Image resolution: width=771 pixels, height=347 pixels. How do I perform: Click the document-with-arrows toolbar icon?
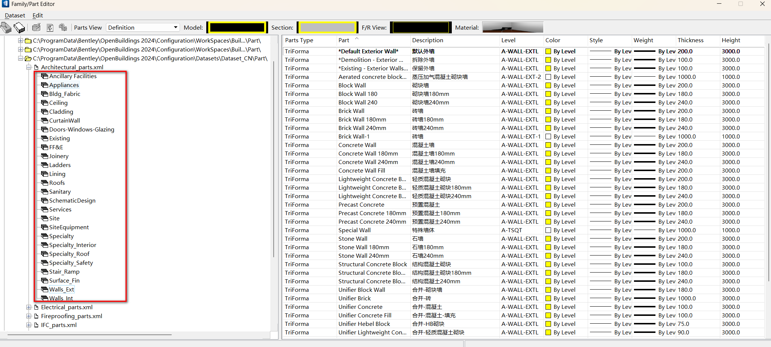50,27
